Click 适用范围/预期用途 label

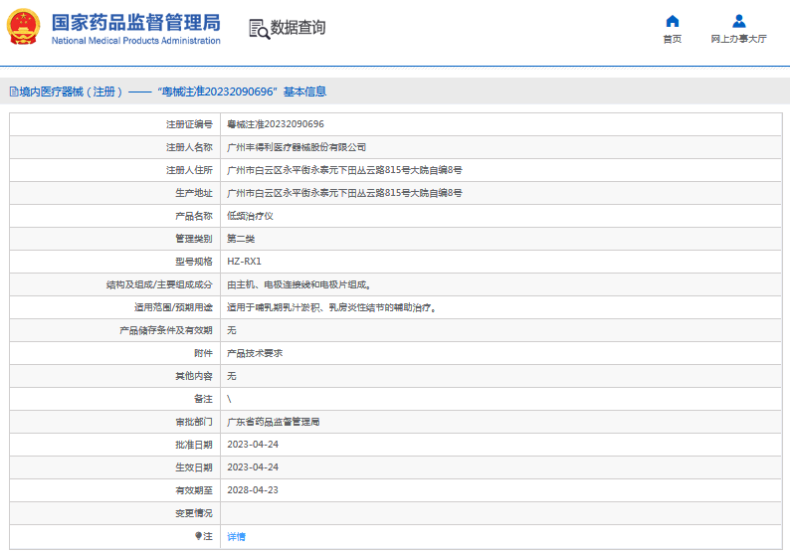[x=173, y=307]
